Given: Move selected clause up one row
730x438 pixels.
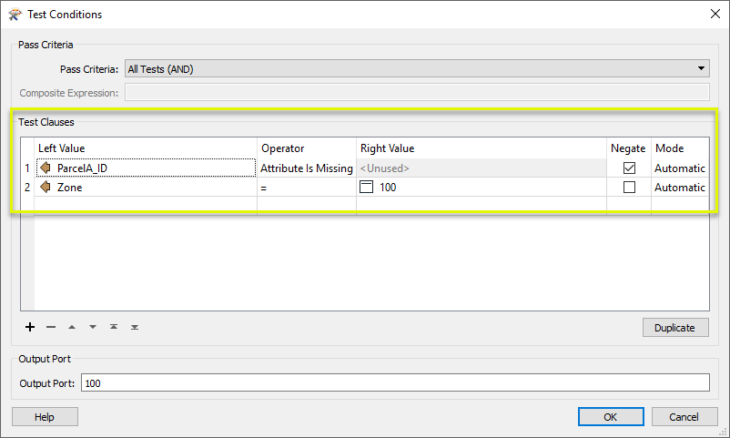Looking at the screenshot, I should click(72, 327).
